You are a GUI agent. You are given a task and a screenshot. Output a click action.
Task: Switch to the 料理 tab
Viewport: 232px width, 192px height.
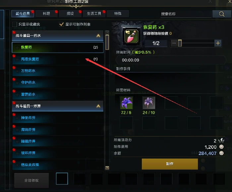point(46,14)
